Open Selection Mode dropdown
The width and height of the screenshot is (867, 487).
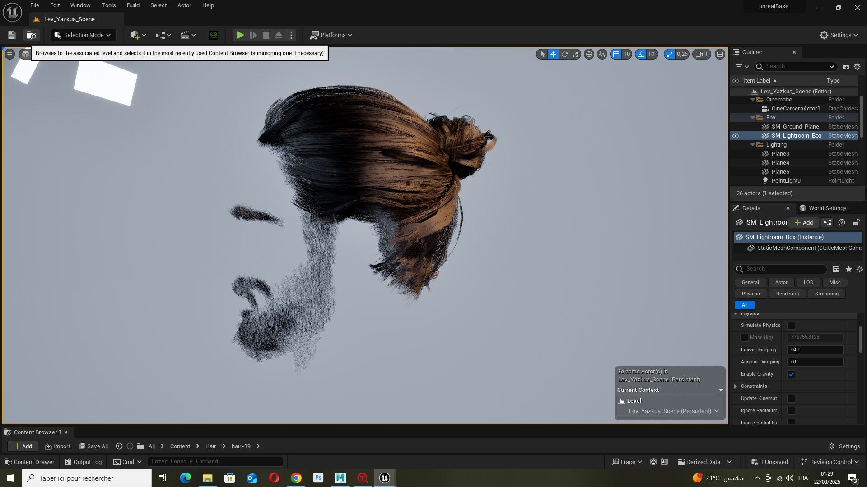pyautogui.click(x=83, y=35)
